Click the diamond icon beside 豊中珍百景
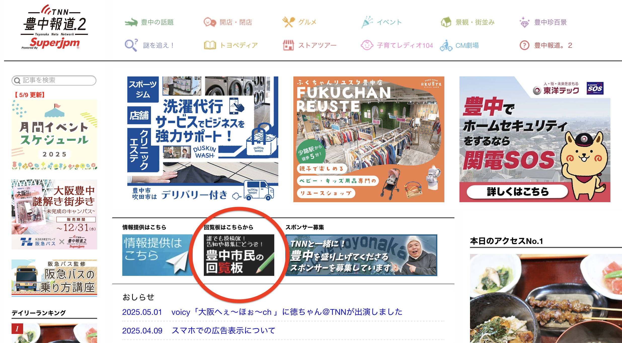 pyautogui.click(x=525, y=22)
